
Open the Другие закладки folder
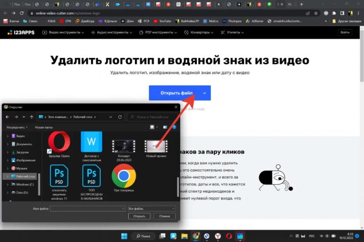(x=347, y=21)
